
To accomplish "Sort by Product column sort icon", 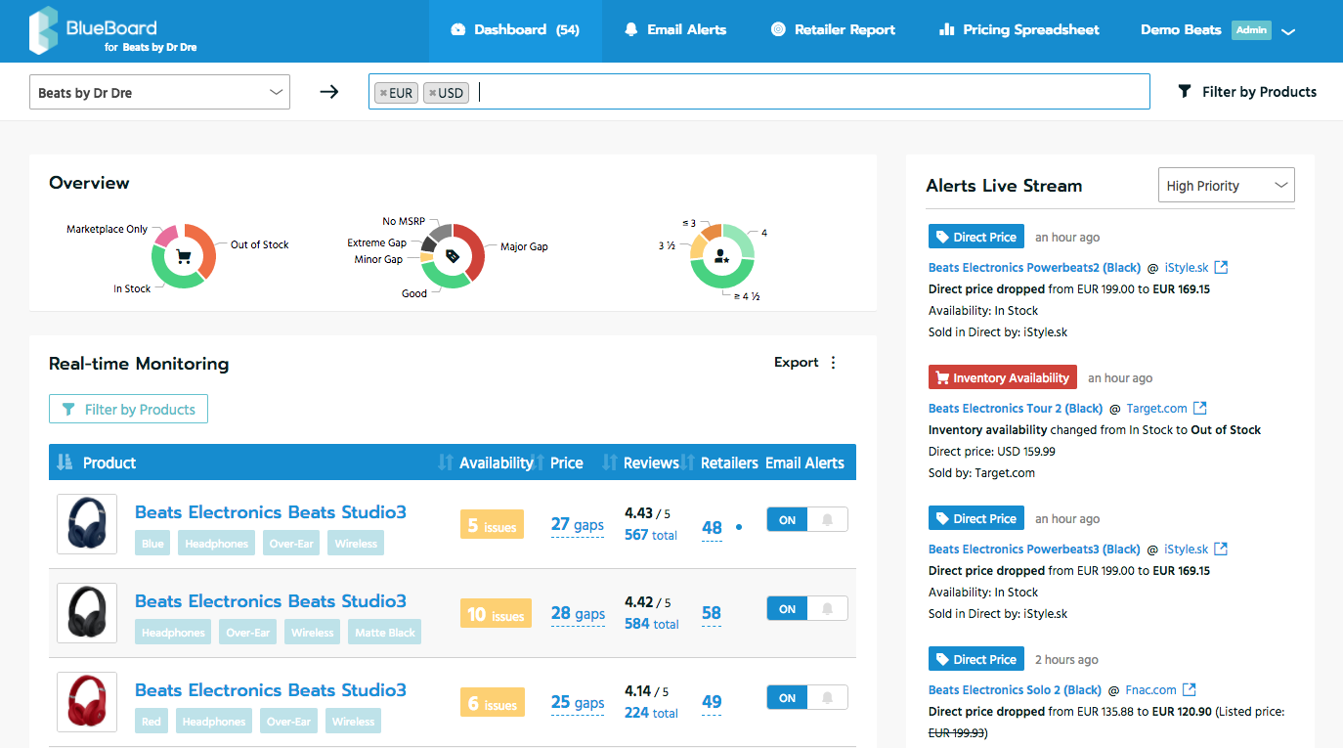I will (x=65, y=462).
